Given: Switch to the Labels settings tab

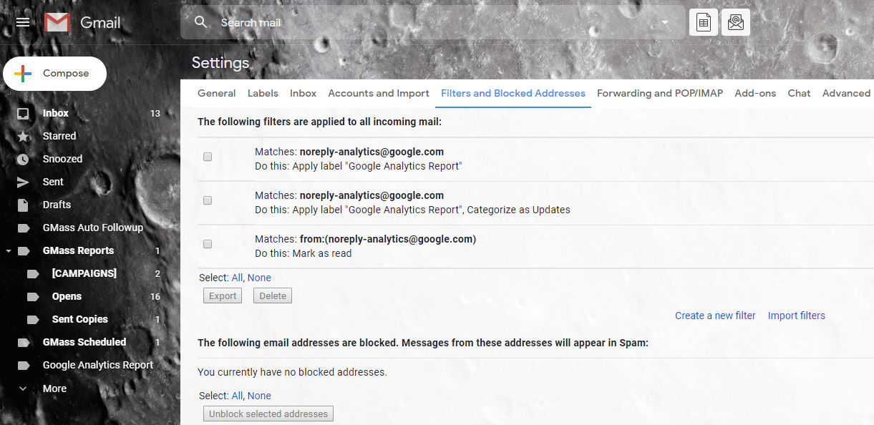Looking at the screenshot, I should (x=263, y=93).
